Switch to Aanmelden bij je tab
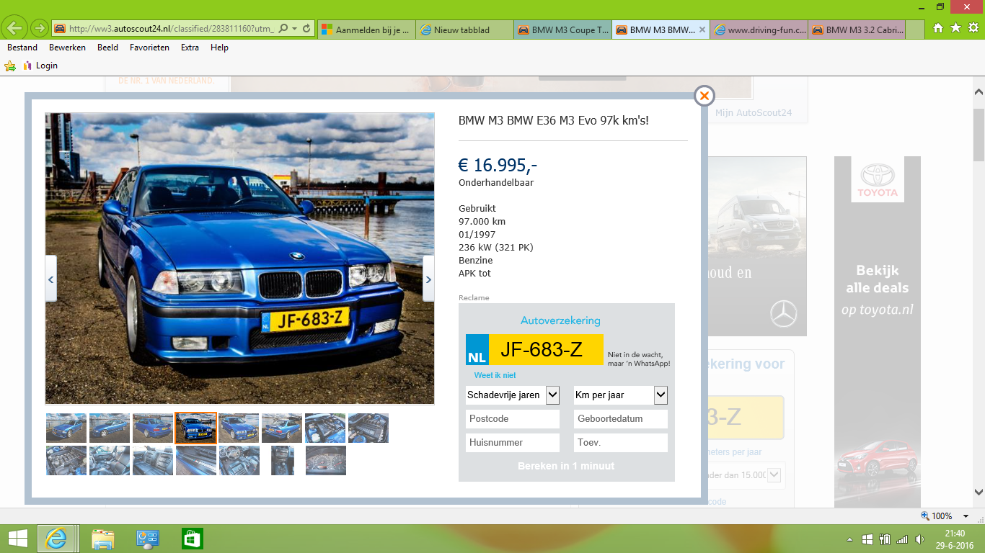Screen dimensions: 985x553 click(366, 30)
